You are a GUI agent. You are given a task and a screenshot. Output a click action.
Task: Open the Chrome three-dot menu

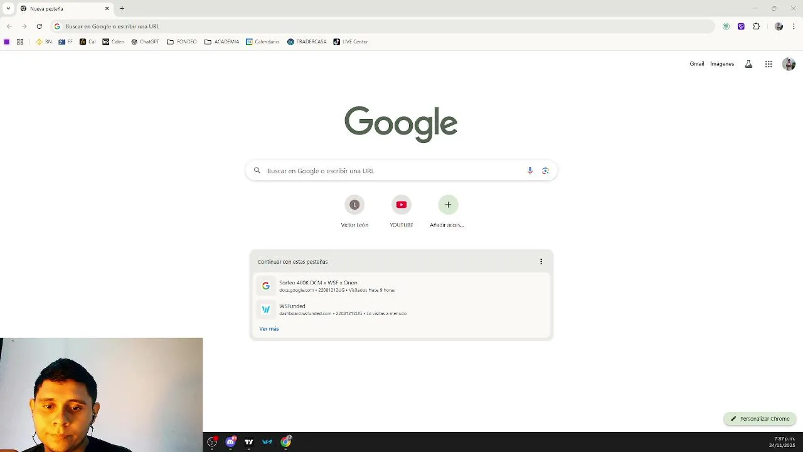pyautogui.click(x=794, y=26)
